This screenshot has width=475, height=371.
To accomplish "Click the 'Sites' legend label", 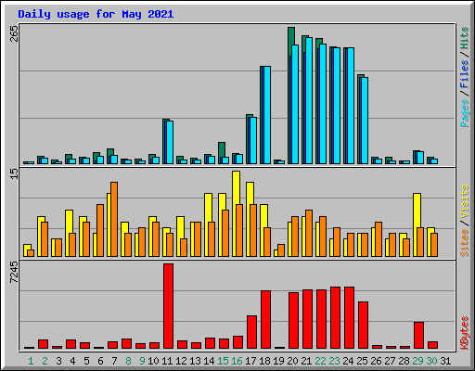I will 465,243.
